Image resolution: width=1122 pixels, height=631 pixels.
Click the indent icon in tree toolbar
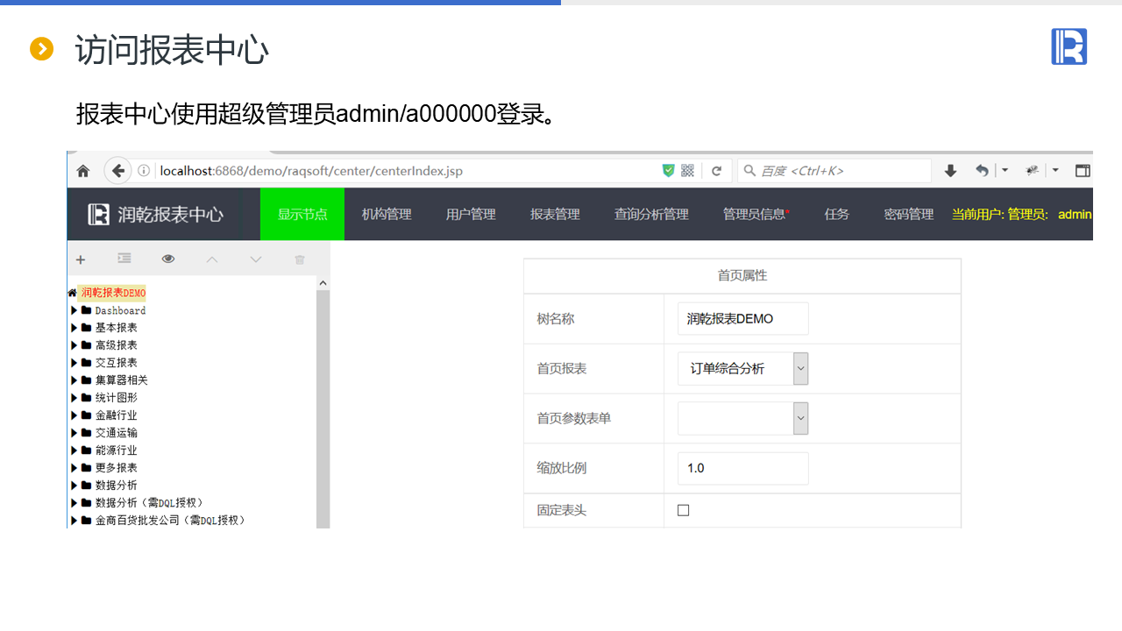pos(124,259)
